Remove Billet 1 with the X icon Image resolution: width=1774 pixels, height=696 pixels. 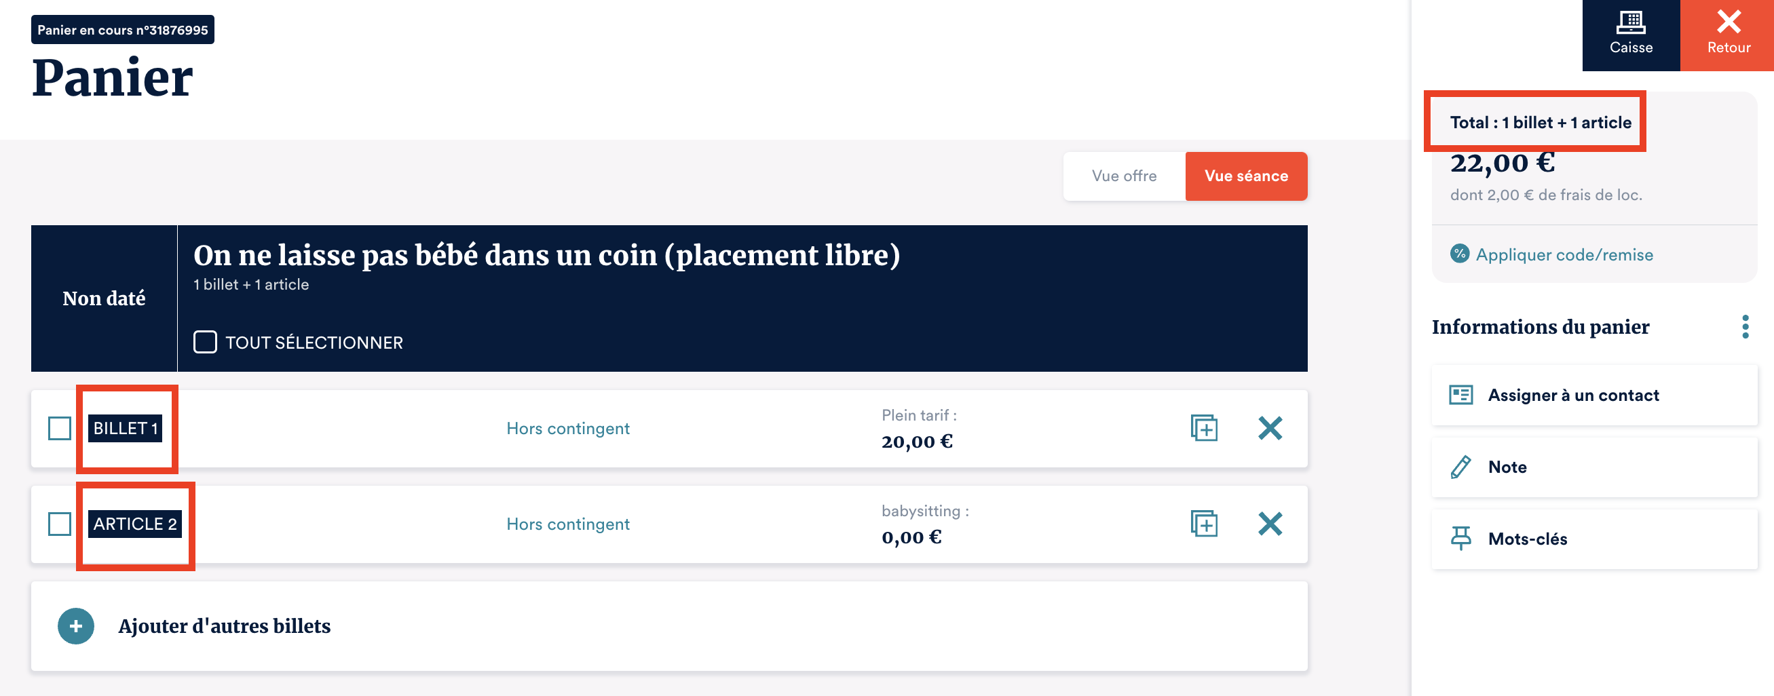point(1269,428)
